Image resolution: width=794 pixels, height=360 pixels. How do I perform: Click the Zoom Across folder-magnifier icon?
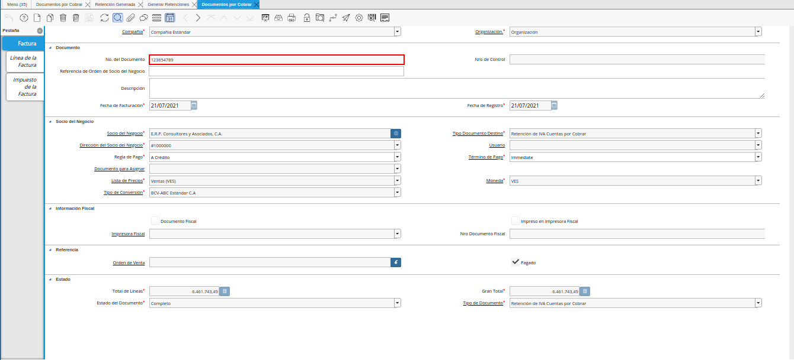319,18
